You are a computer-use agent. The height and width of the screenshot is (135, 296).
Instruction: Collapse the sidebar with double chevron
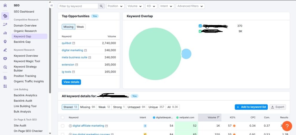[x=52, y=5]
